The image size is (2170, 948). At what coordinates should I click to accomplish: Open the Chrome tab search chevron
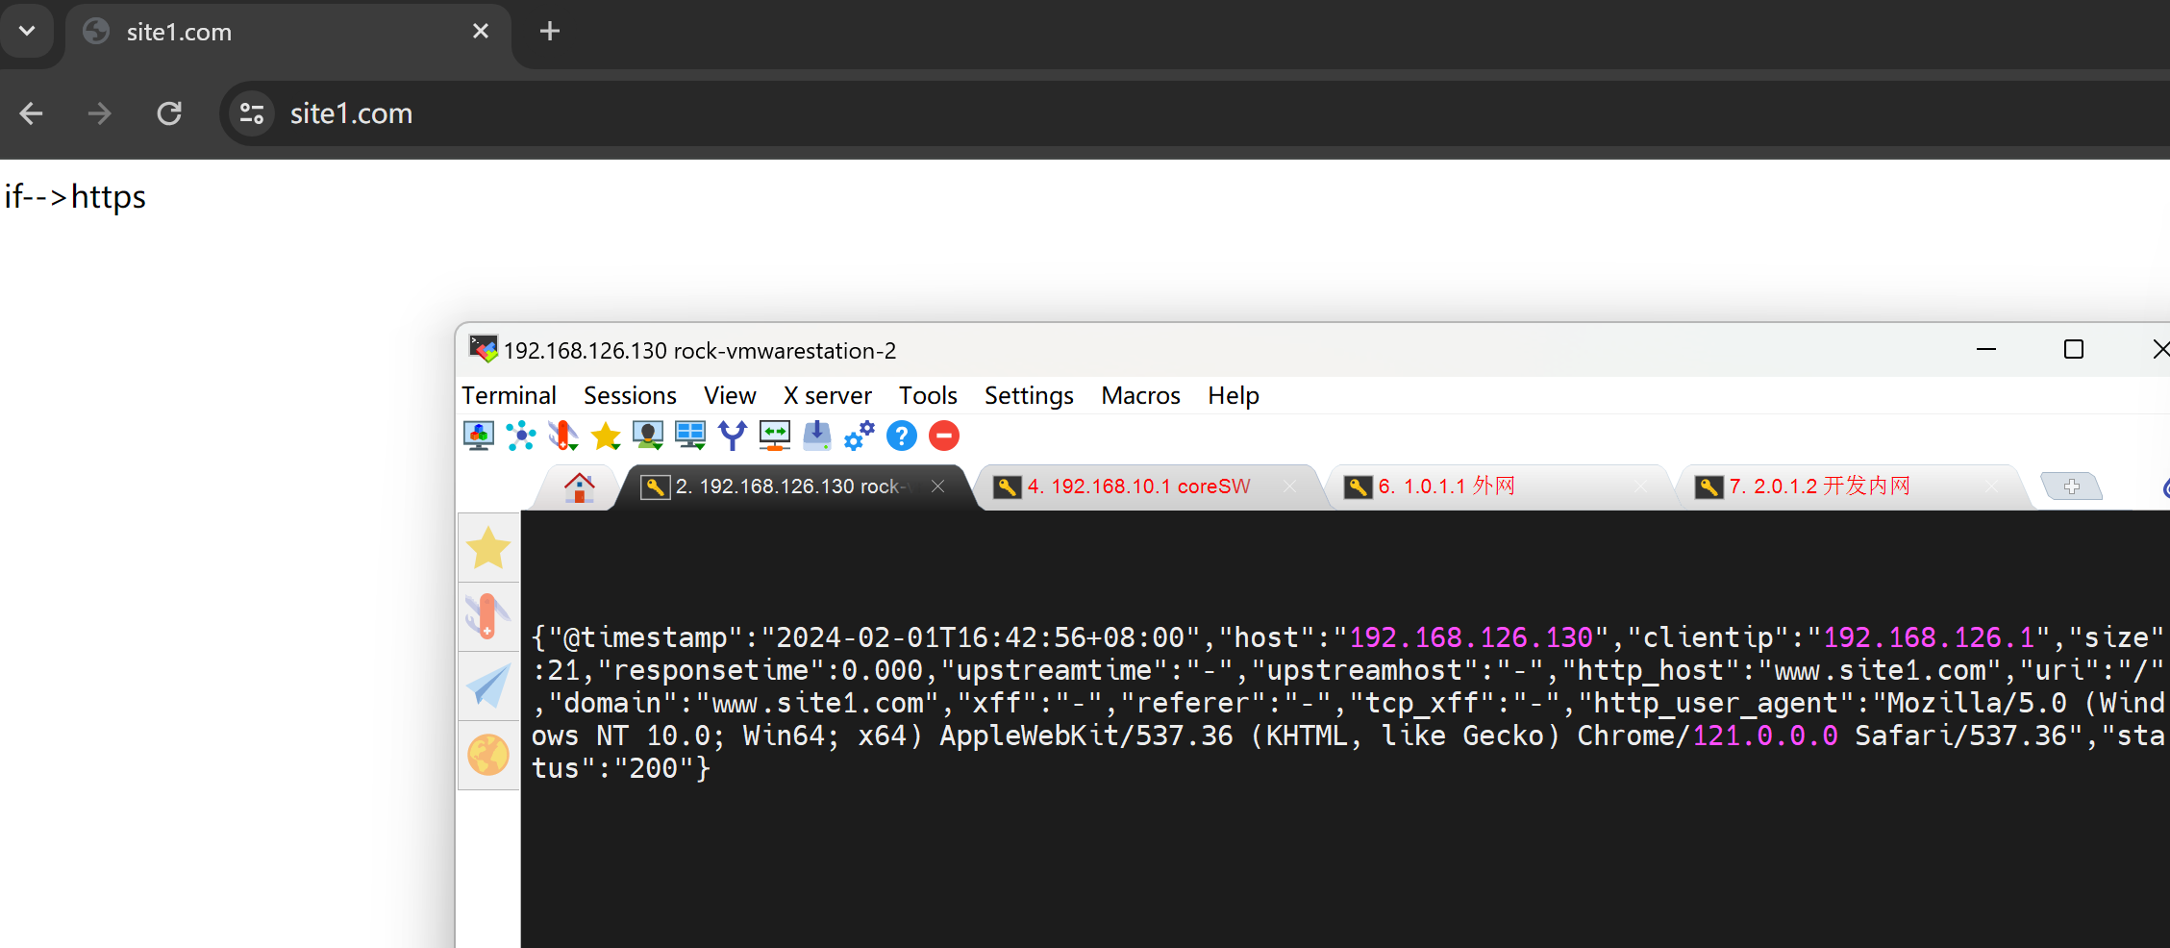(27, 31)
